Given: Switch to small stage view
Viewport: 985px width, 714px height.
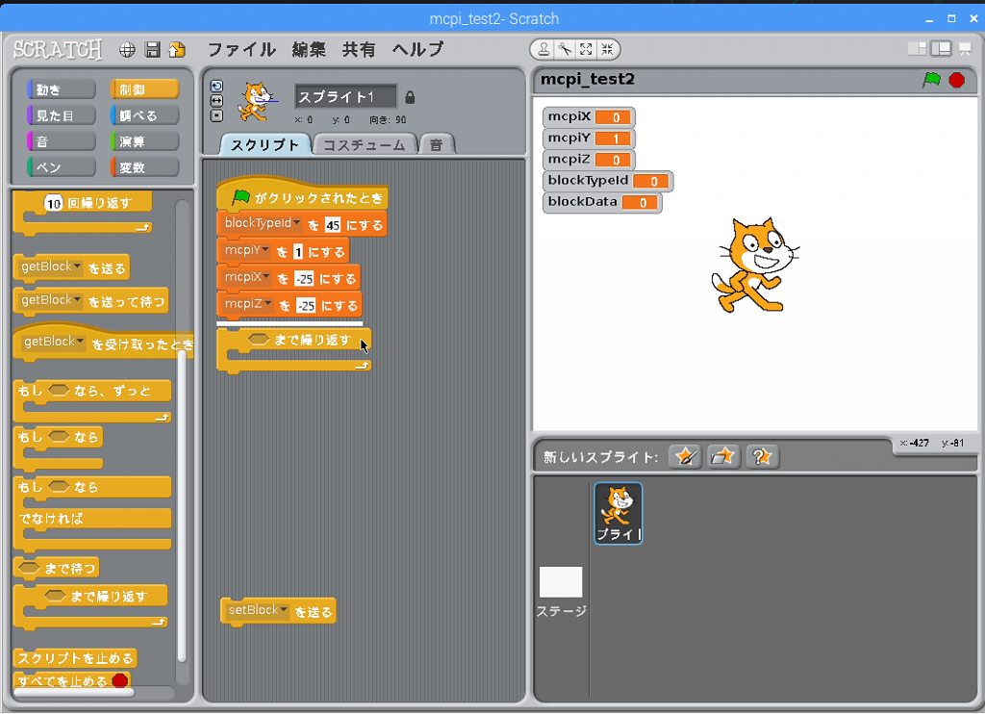Looking at the screenshot, I should (x=917, y=48).
